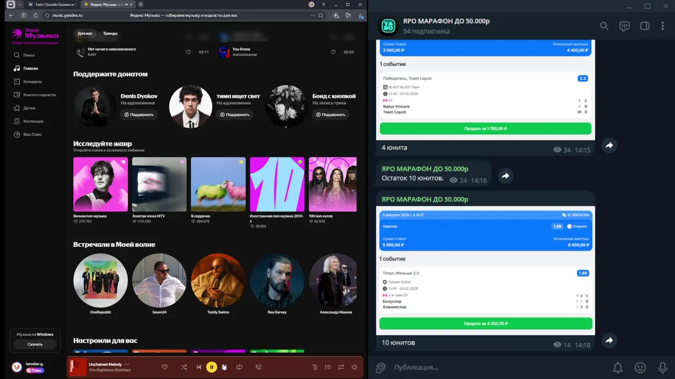The width and height of the screenshot is (675, 379).
Task: Open three-dots menu beside Unchained Melody
Action: tap(127, 364)
